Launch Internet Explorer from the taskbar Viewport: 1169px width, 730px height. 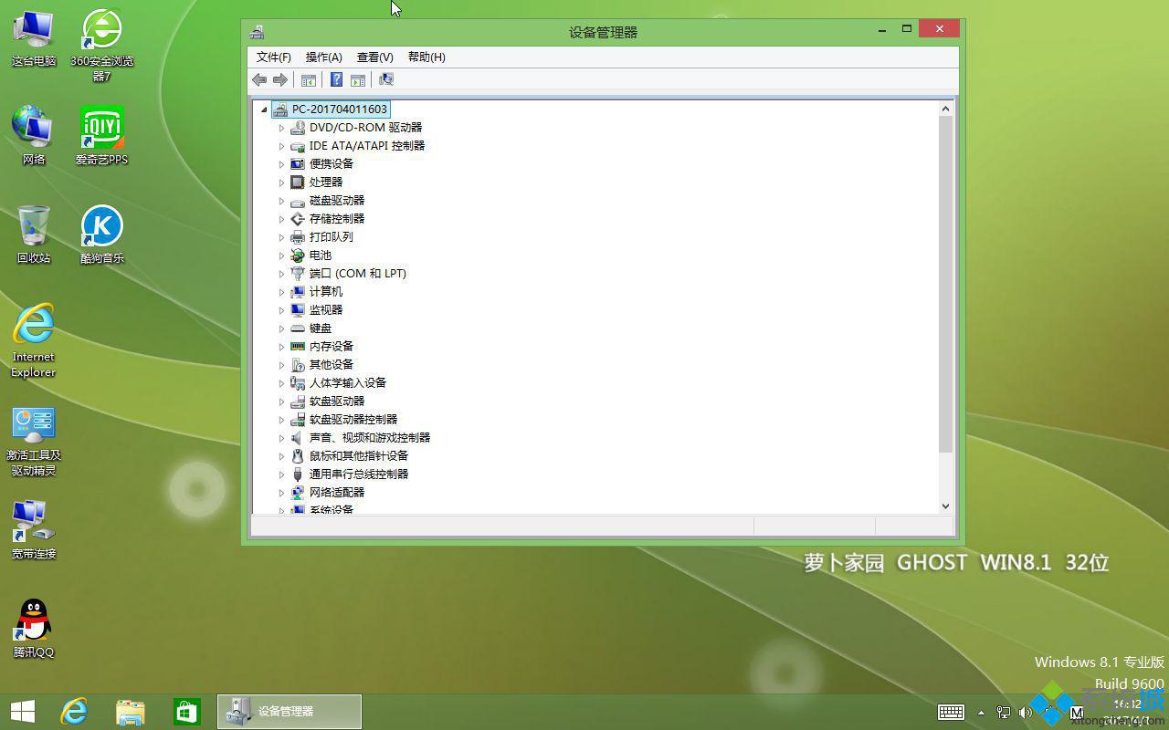coord(74,712)
